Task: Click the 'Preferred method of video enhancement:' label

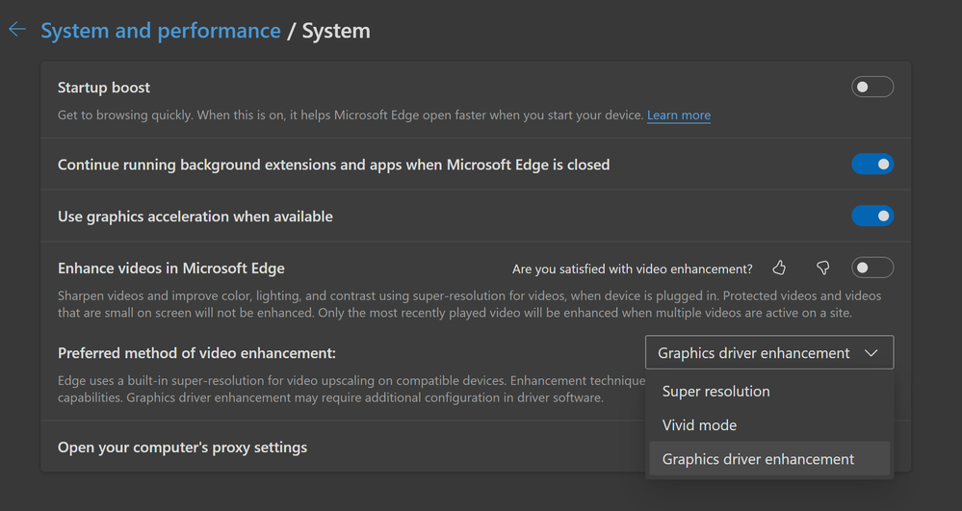Action: tap(197, 353)
